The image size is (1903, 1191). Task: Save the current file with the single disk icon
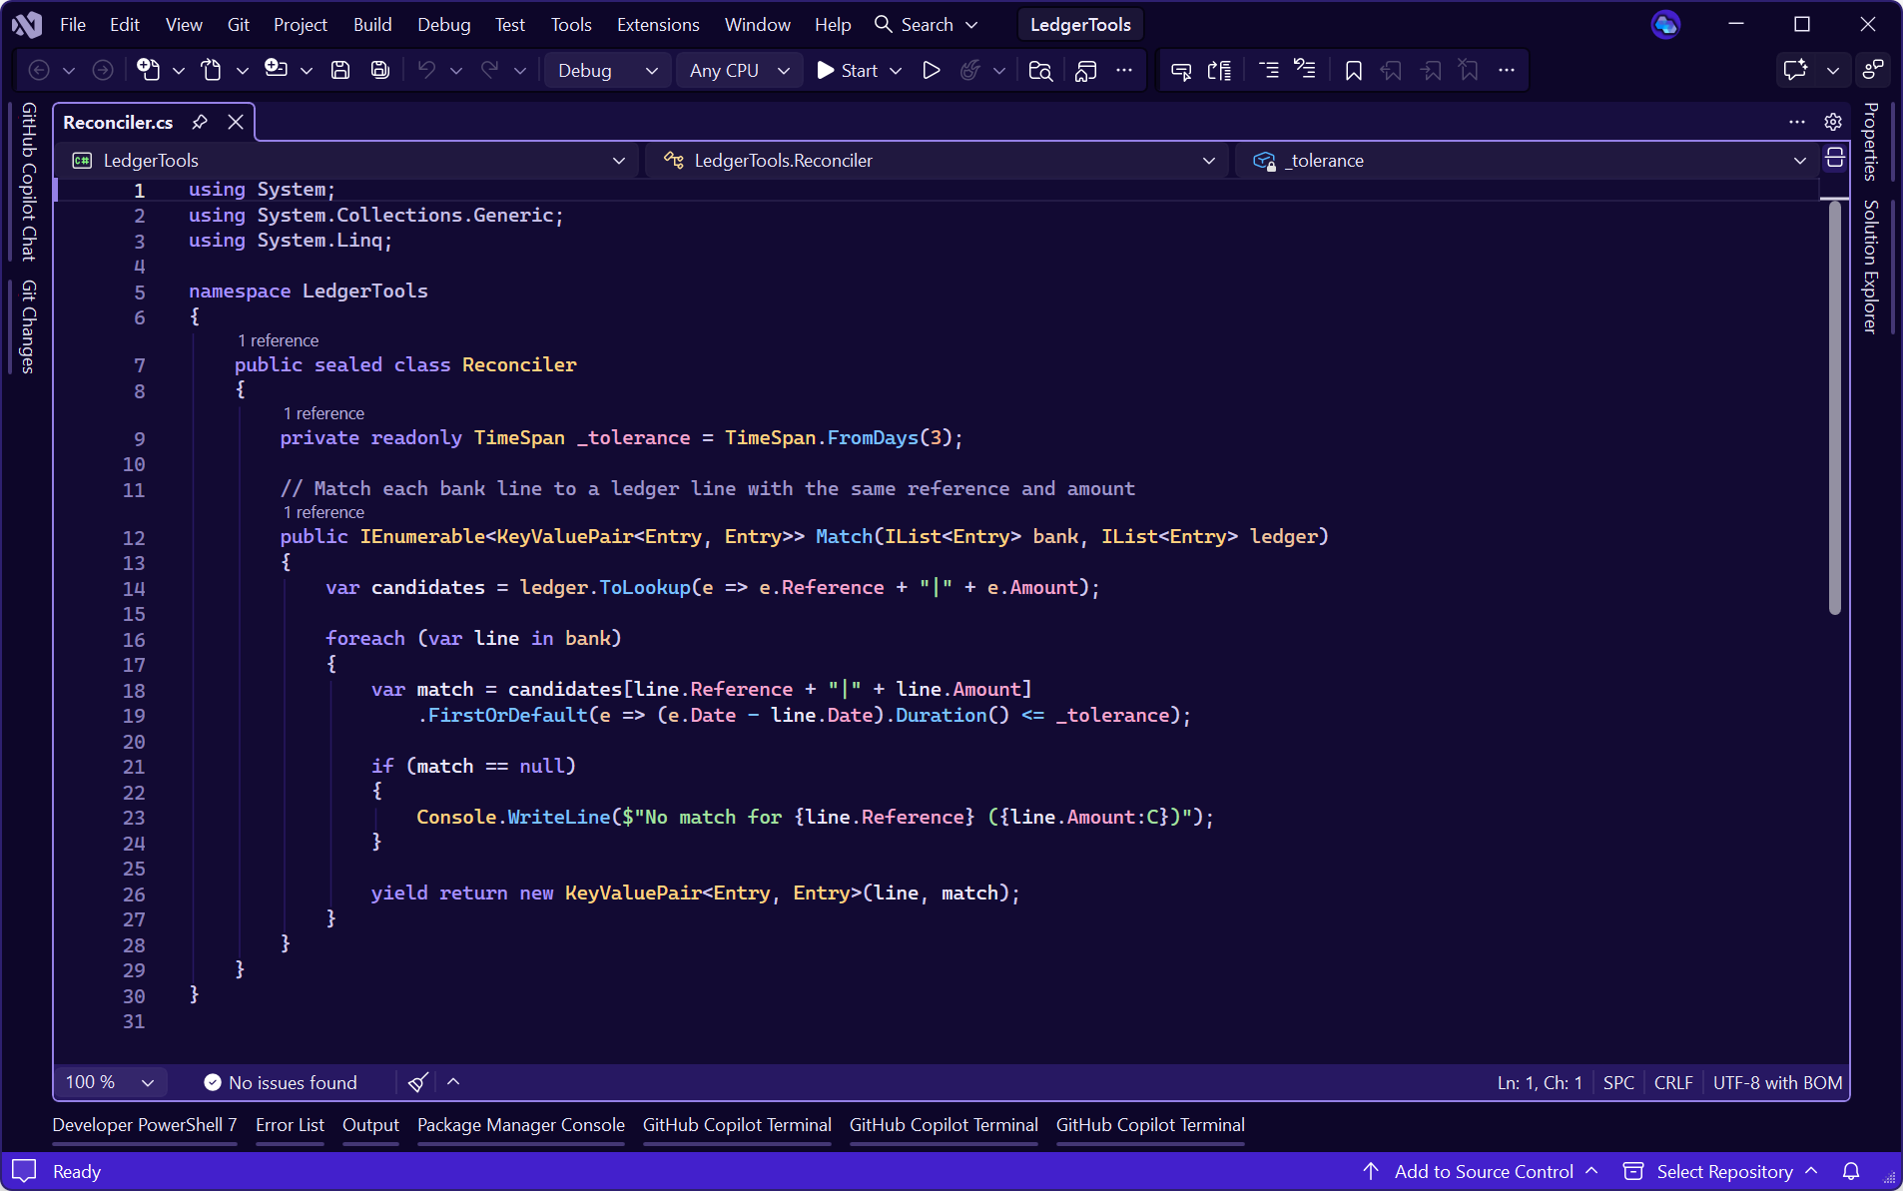click(340, 70)
